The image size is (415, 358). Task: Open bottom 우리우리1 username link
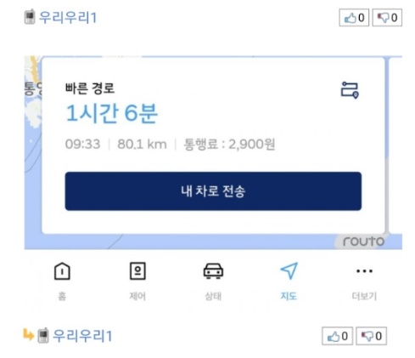[82, 336]
